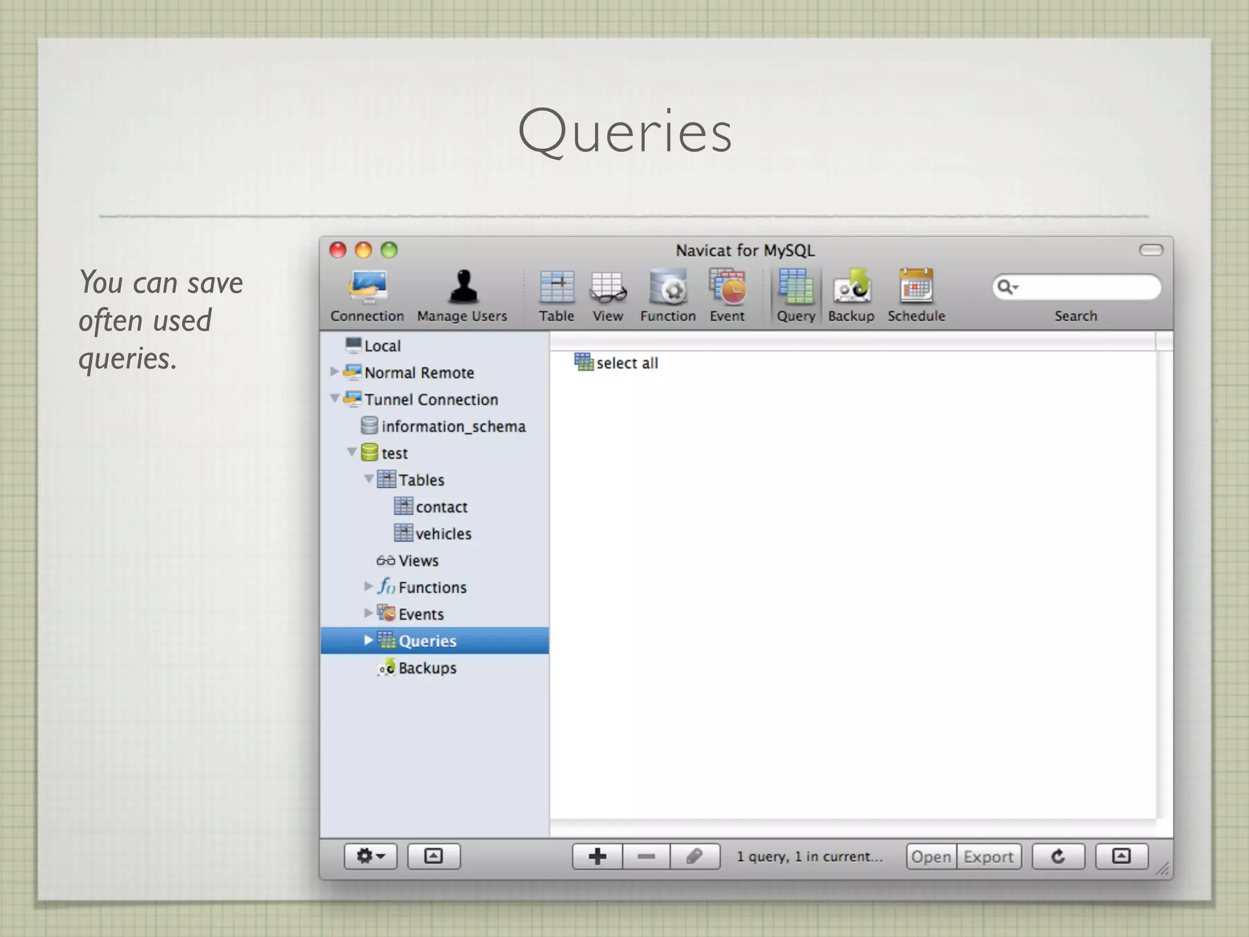Add a new query with plus button
1249x937 pixels.
[598, 856]
